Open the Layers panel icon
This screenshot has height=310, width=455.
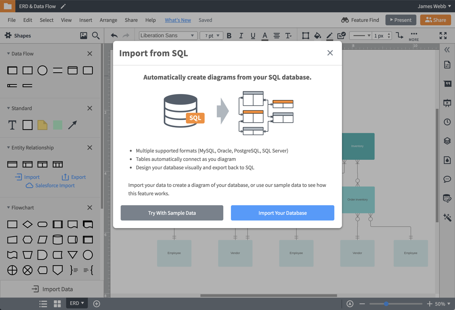(447, 141)
